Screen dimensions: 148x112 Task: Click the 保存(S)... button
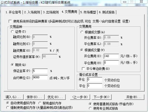coord(35,97)
